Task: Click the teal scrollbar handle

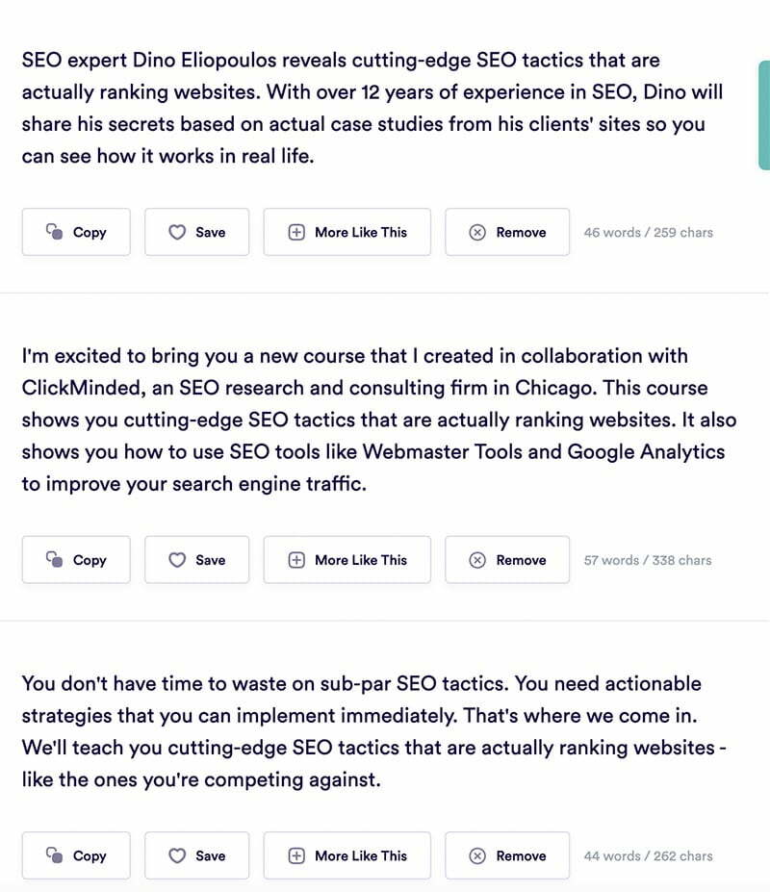Action: 764,115
